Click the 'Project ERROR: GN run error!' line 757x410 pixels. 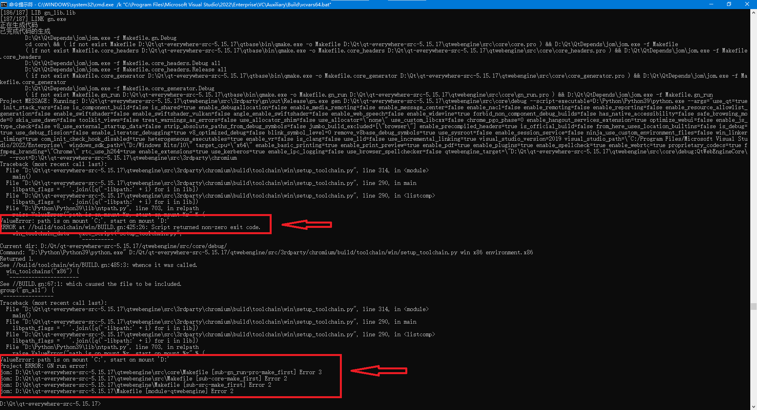point(44,366)
